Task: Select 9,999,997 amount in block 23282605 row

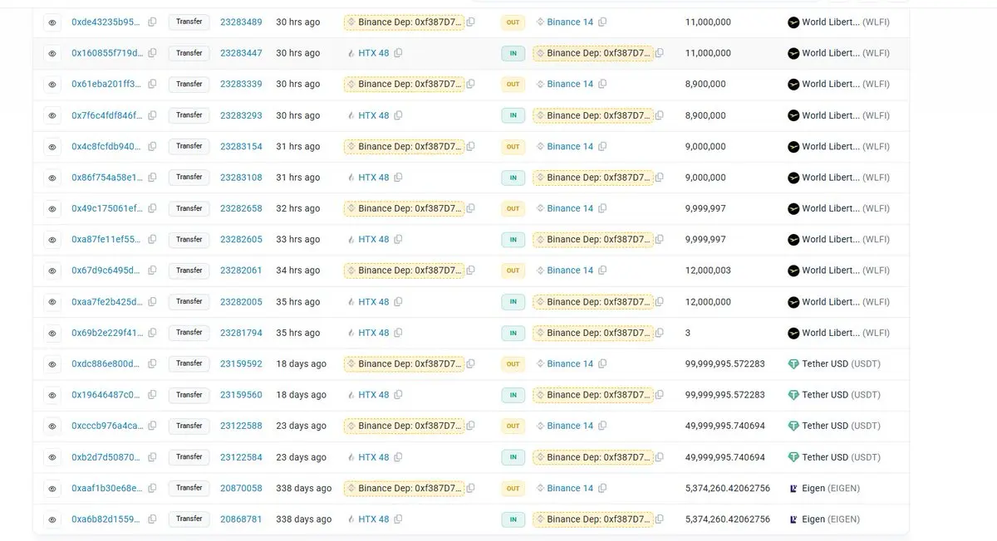Action: [x=705, y=239]
